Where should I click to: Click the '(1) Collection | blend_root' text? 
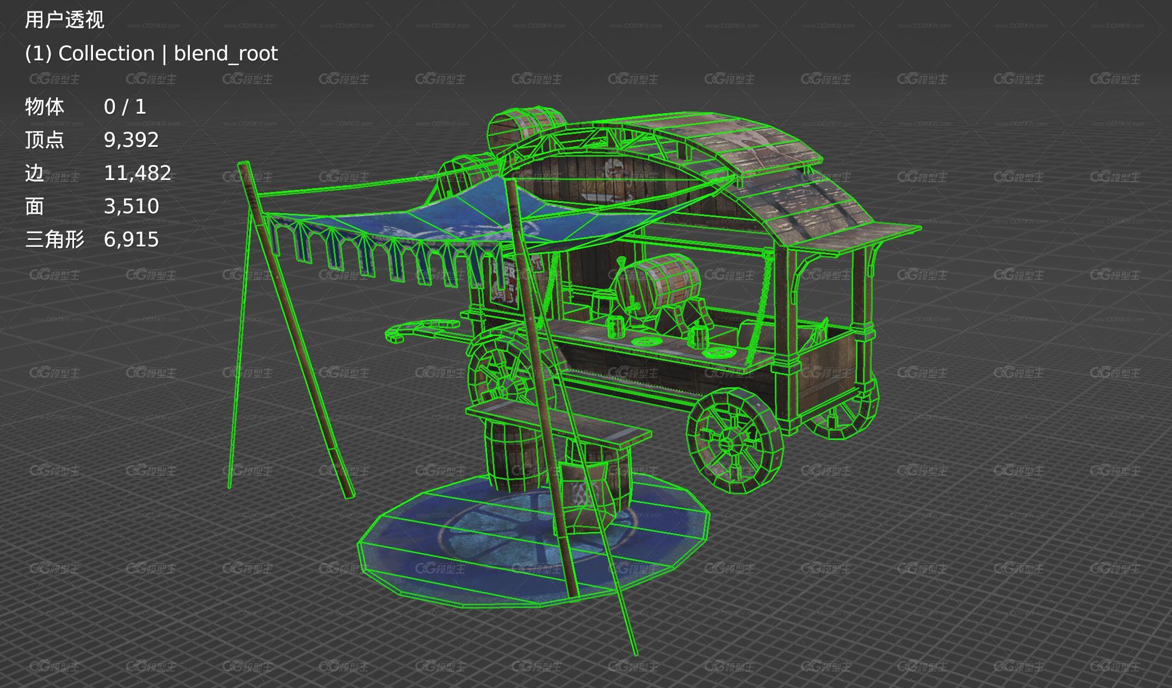click(151, 53)
